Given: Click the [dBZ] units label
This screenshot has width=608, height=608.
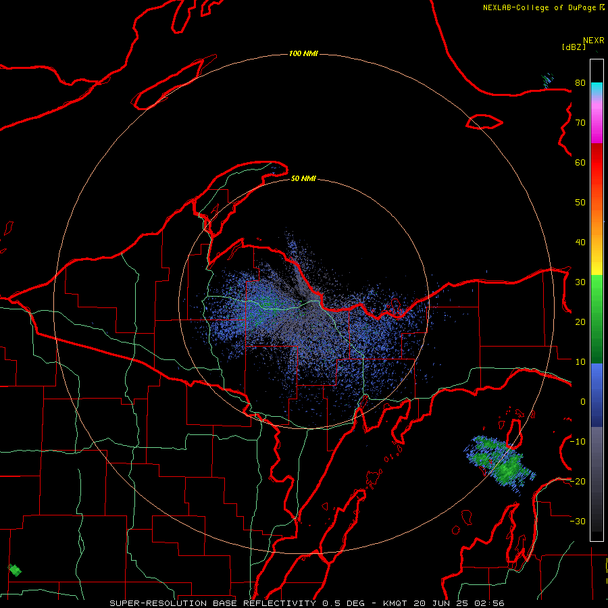Looking at the screenshot, I should (574, 47).
